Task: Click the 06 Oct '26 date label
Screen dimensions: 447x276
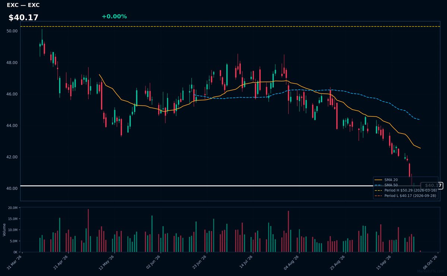Action: pyautogui.click(x=430, y=262)
